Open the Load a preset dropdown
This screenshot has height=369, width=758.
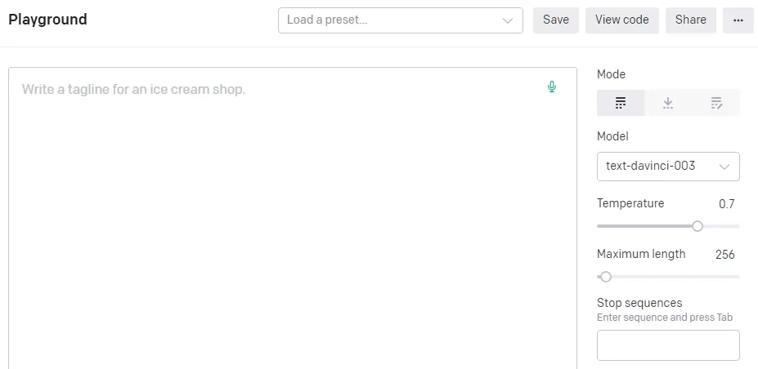401,20
